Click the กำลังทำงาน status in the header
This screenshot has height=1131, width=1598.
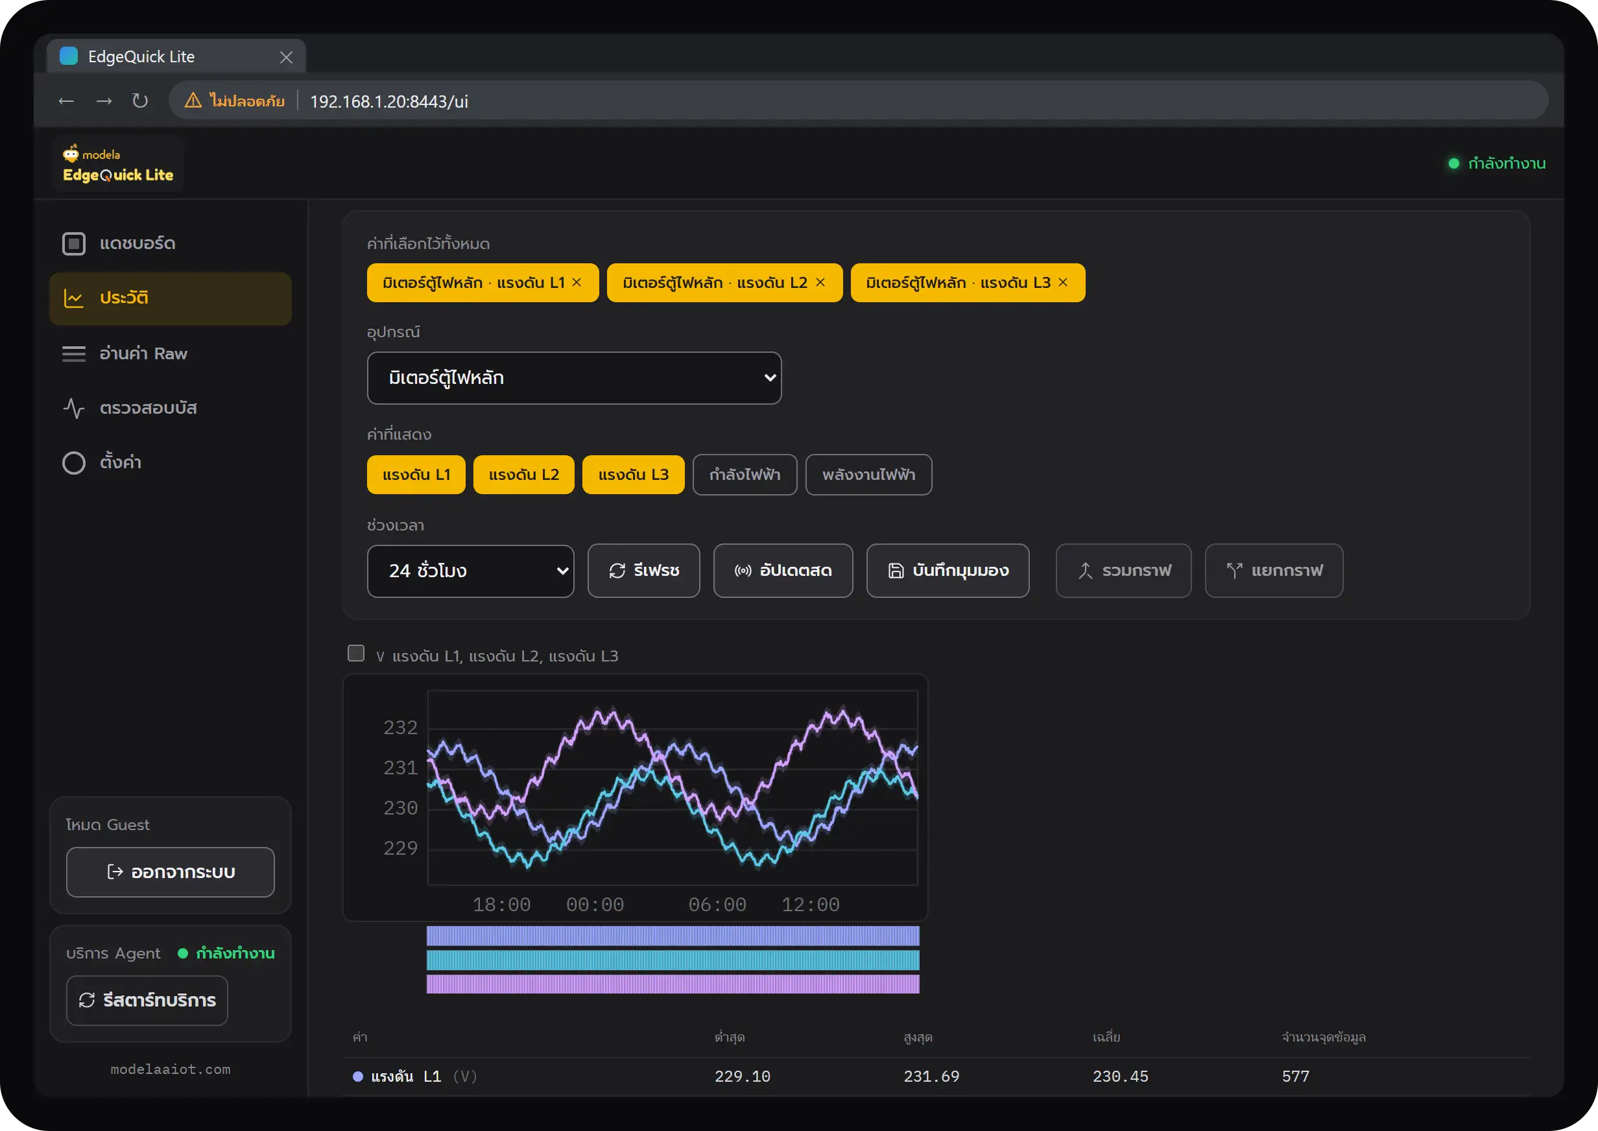coord(1497,163)
